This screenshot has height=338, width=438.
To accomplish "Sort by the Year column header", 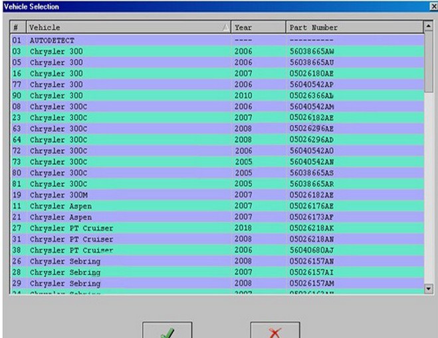I will (259, 27).
